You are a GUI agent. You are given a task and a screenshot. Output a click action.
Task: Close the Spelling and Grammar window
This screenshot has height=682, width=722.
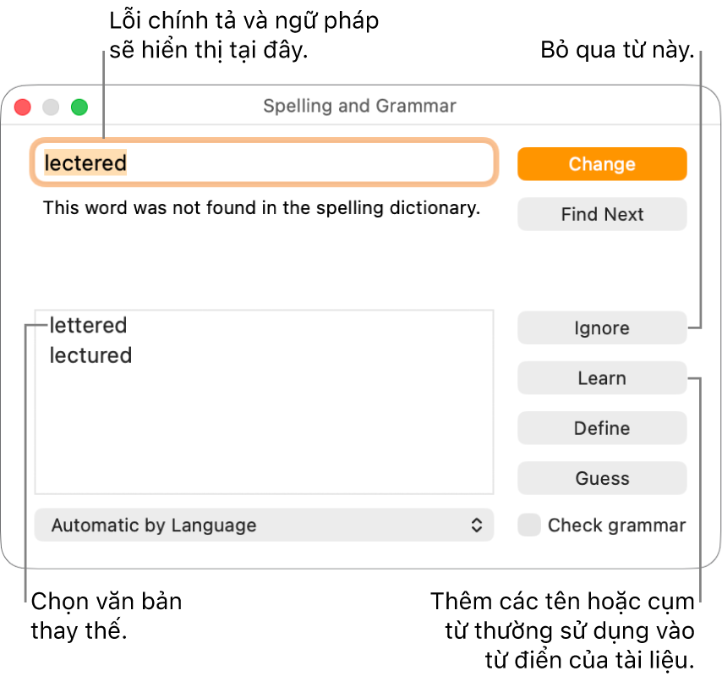coord(23,107)
